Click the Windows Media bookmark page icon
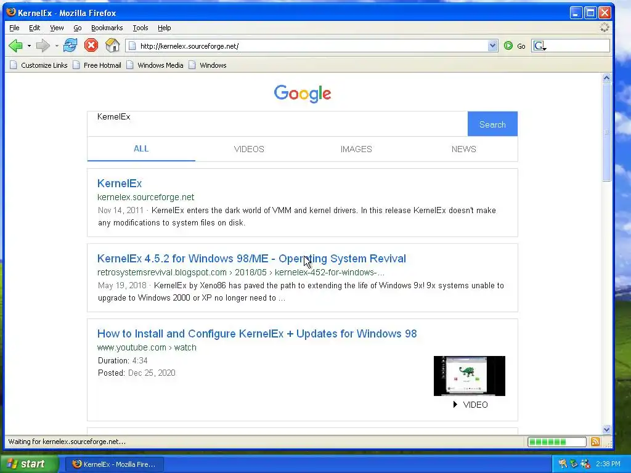Viewport: 631px width, 473px height. pos(129,65)
